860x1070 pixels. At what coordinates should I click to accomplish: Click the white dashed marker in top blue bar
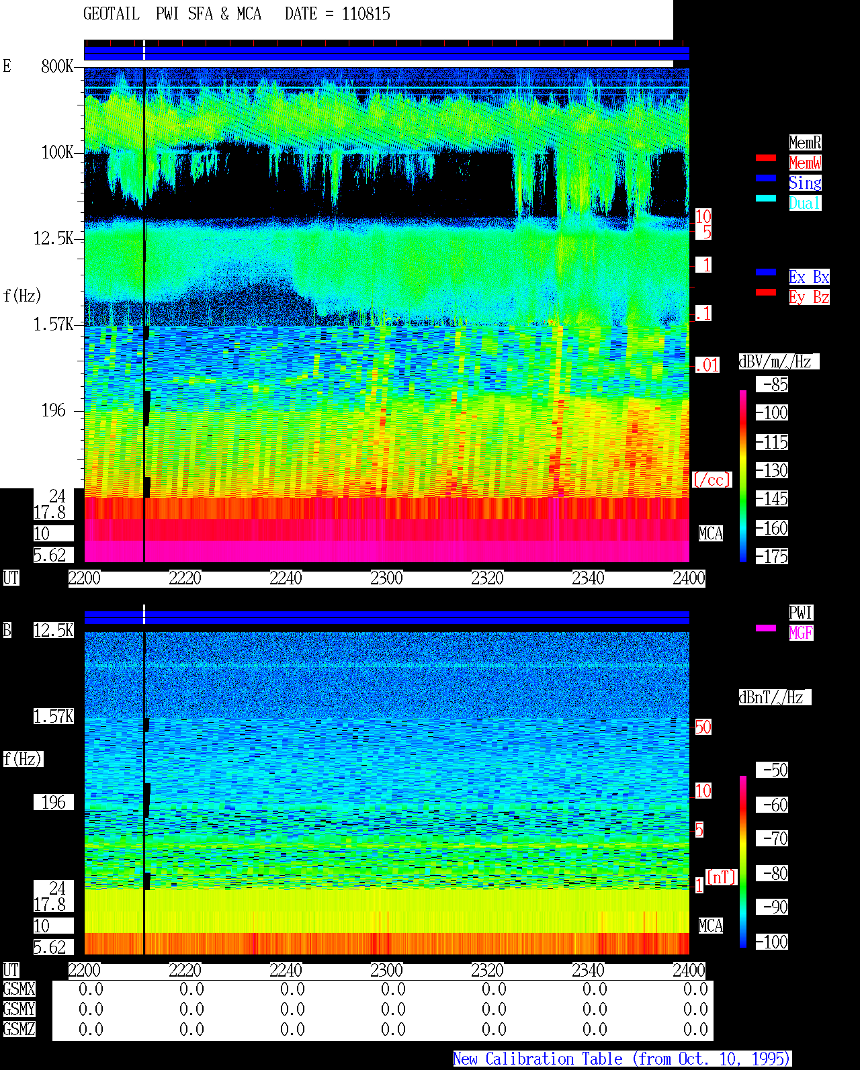pos(144,50)
